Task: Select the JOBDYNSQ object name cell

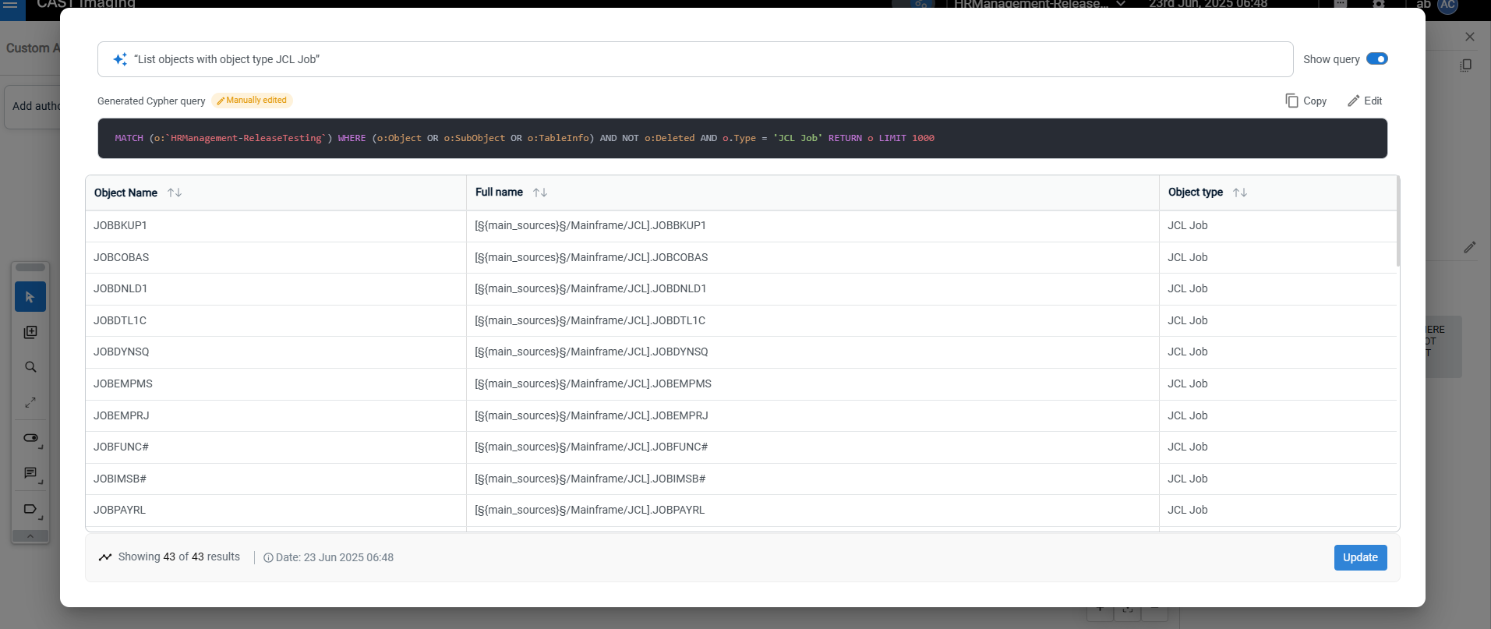Action: (x=276, y=352)
